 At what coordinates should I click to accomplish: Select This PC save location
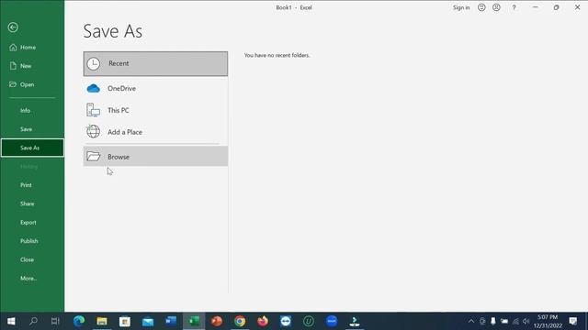155,110
